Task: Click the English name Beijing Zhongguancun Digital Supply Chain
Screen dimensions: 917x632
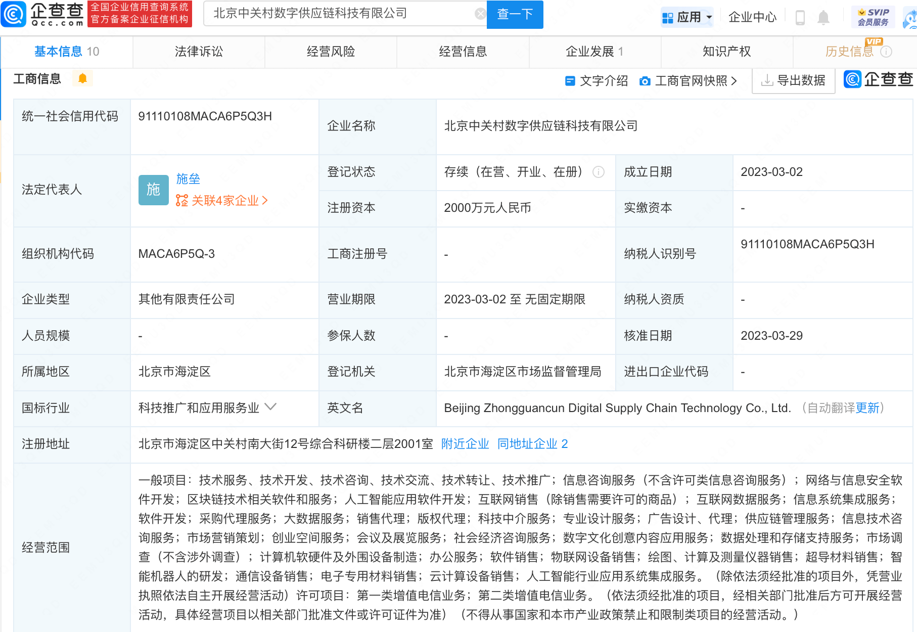Action: (617, 408)
